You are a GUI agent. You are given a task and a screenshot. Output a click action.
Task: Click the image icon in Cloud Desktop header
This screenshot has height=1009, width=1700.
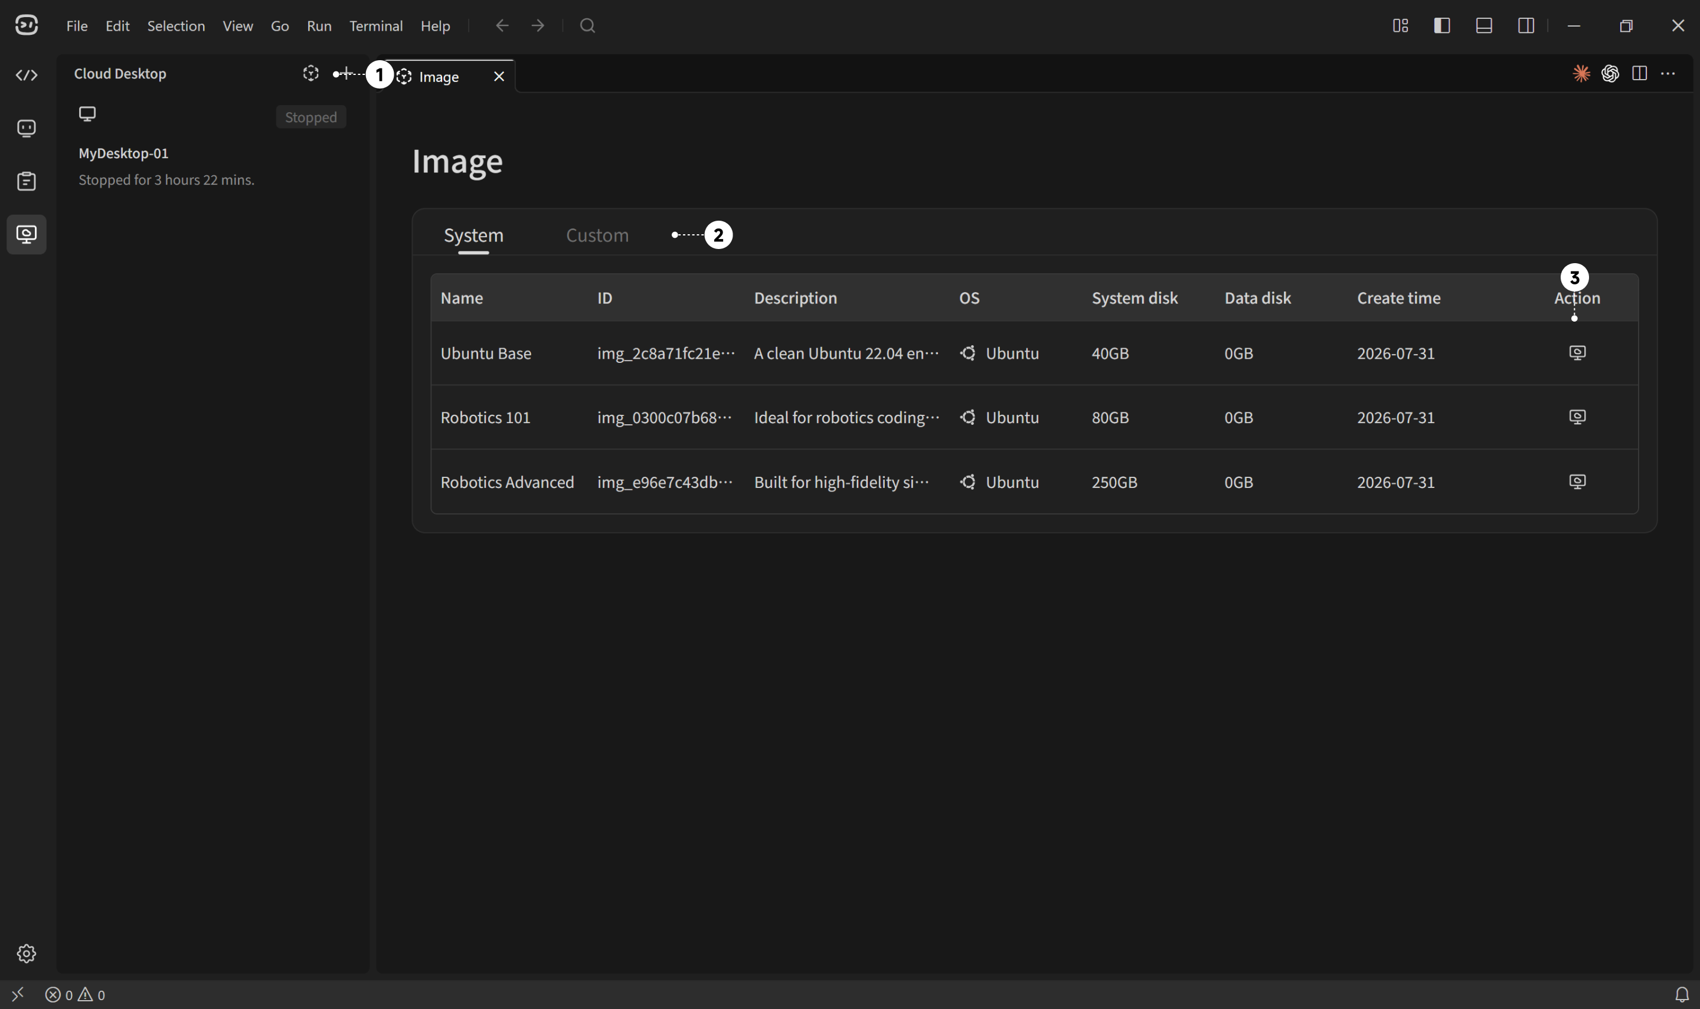point(310,73)
